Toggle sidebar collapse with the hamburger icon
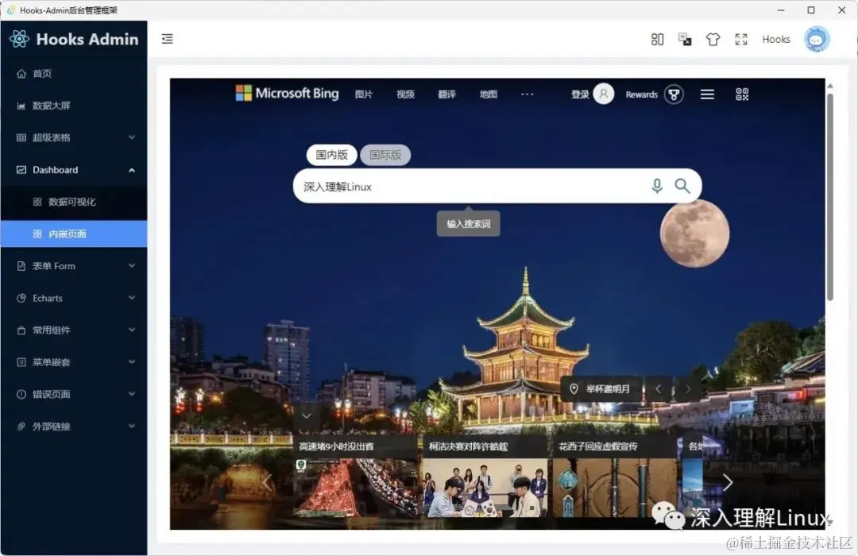Image resolution: width=858 pixels, height=556 pixels. tap(167, 38)
